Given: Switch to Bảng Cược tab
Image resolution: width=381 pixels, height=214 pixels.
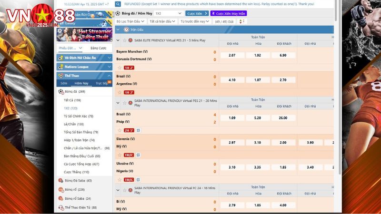Looking at the screenshot, I should 99,48.
